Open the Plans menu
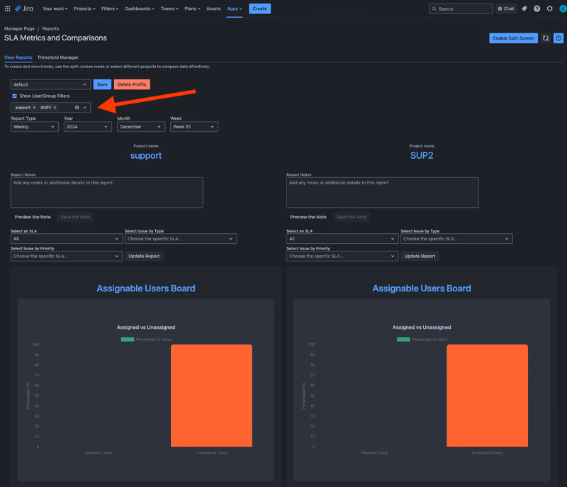Screen dimensions: 567x487 (x=192, y=9)
